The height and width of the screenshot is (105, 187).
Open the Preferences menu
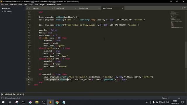[x=51, y=5]
